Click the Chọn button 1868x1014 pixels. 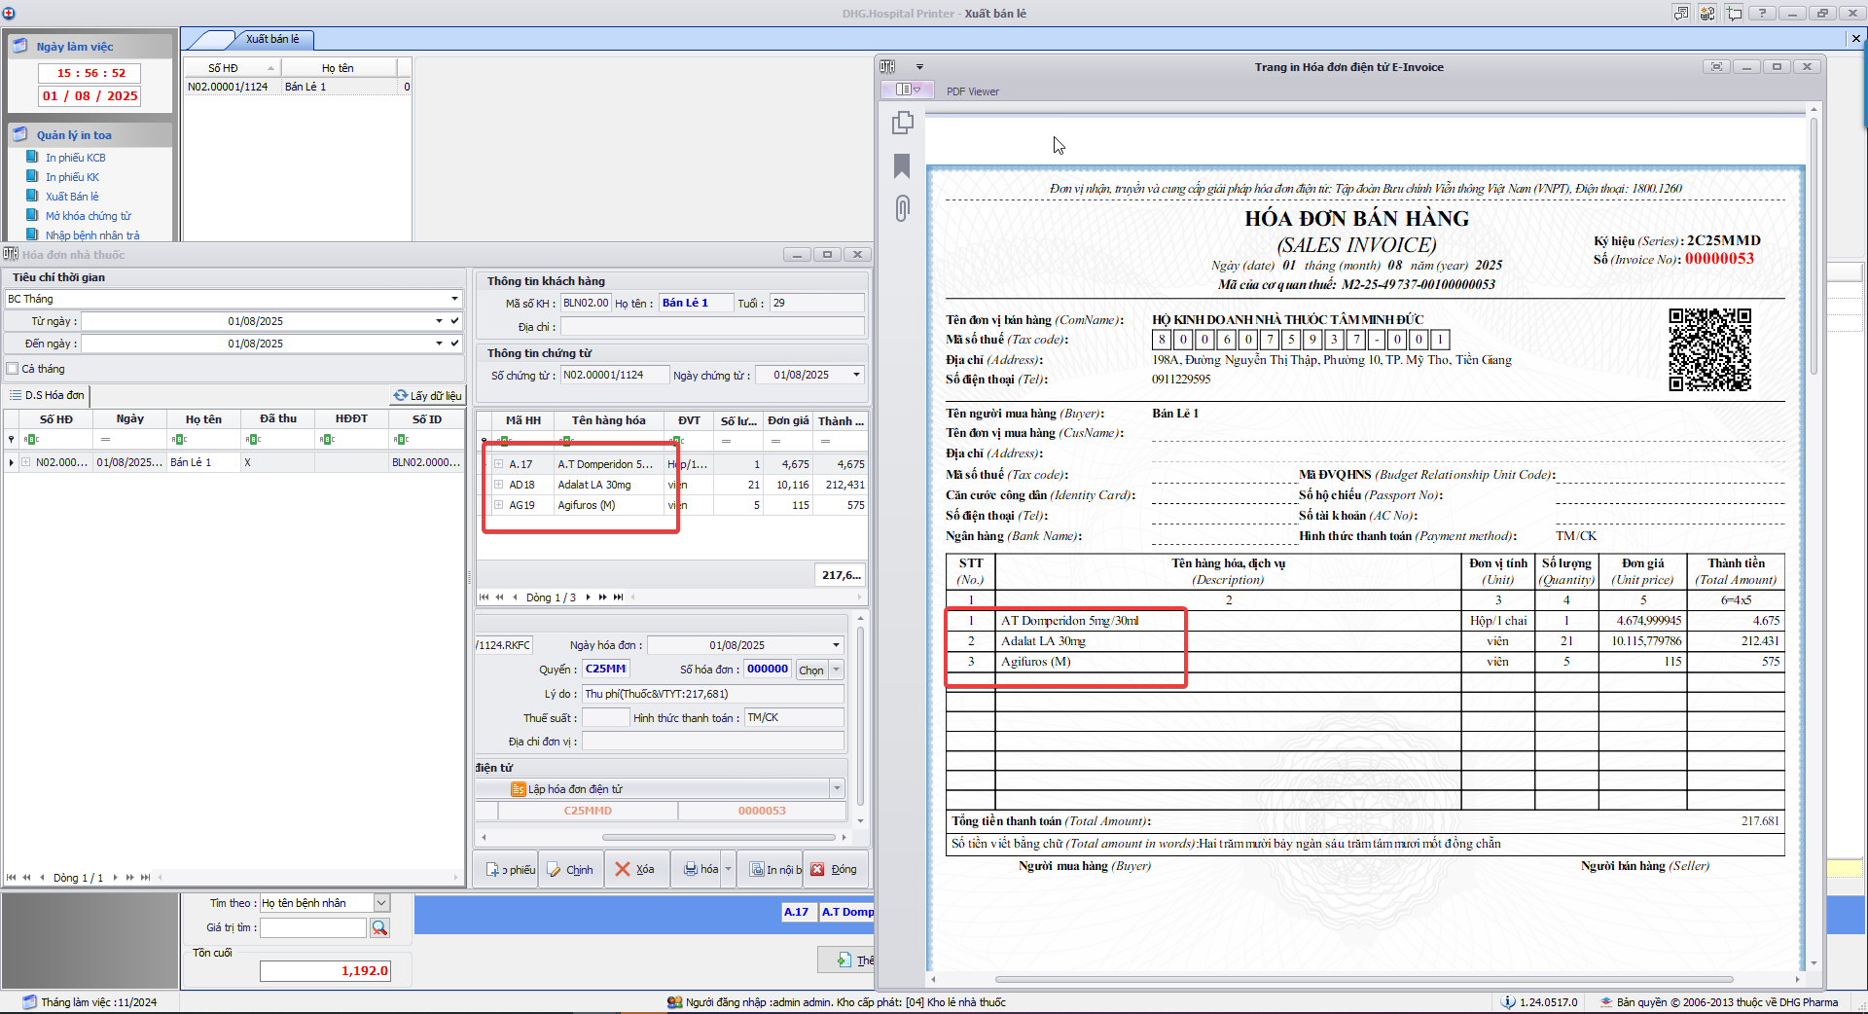811,670
